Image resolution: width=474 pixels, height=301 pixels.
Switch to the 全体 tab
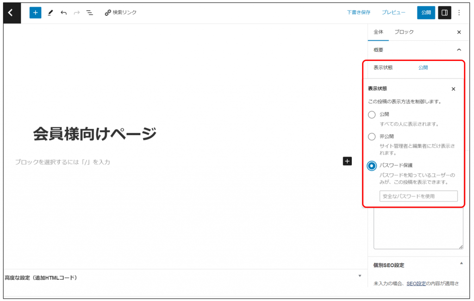pyautogui.click(x=378, y=32)
